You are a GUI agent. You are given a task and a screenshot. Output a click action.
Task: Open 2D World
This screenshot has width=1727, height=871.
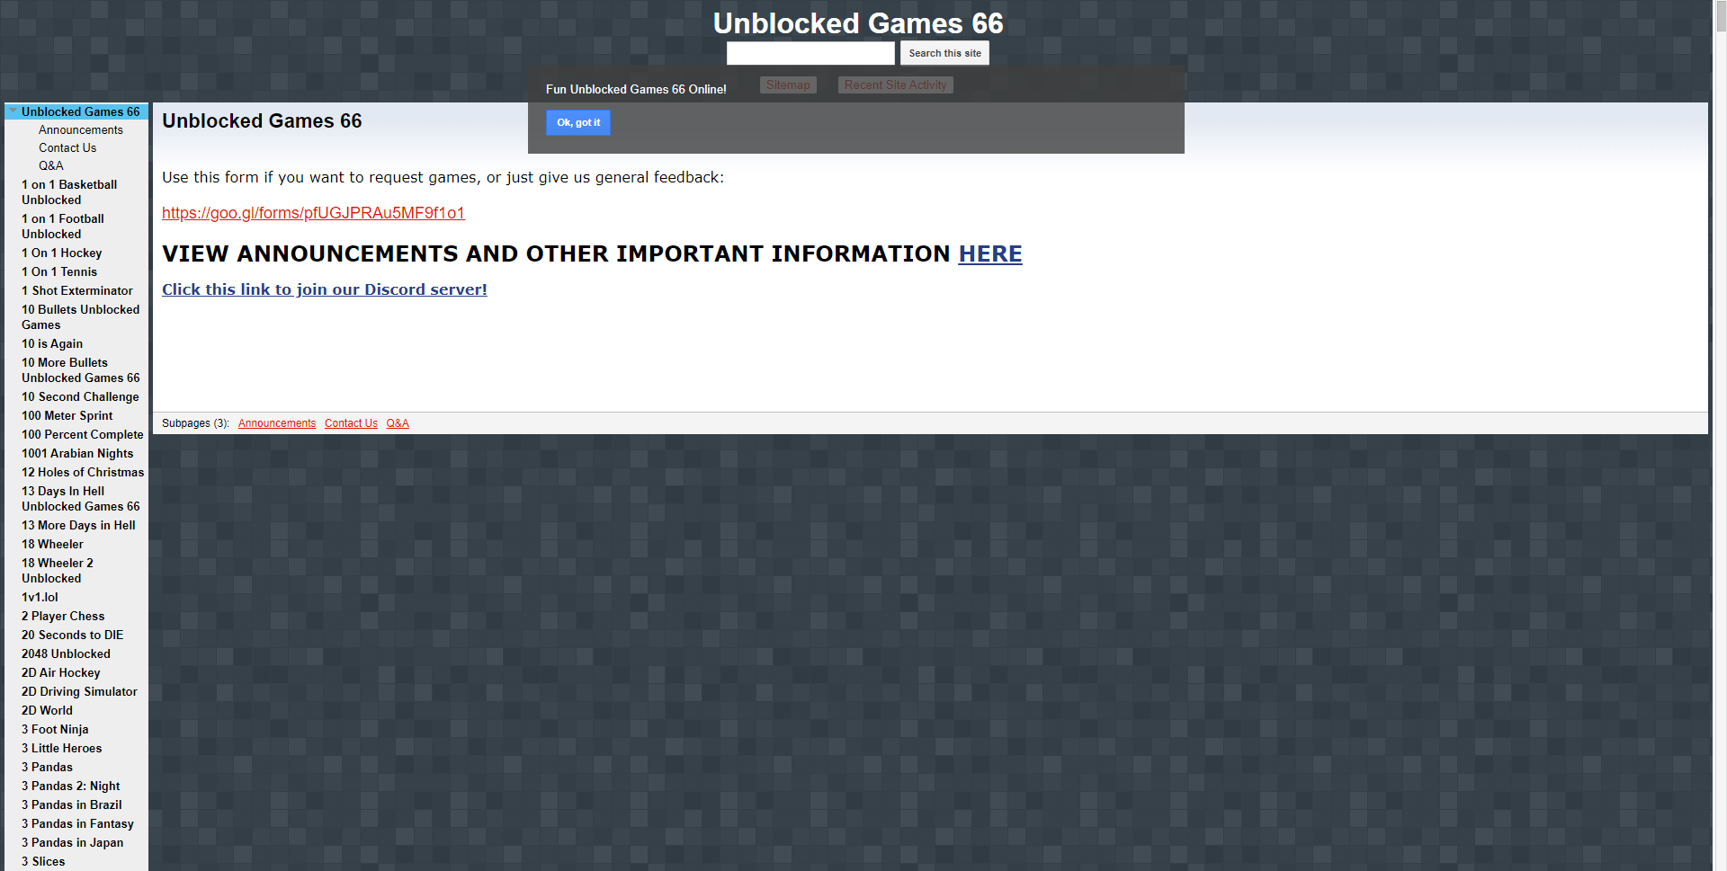(x=47, y=711)
